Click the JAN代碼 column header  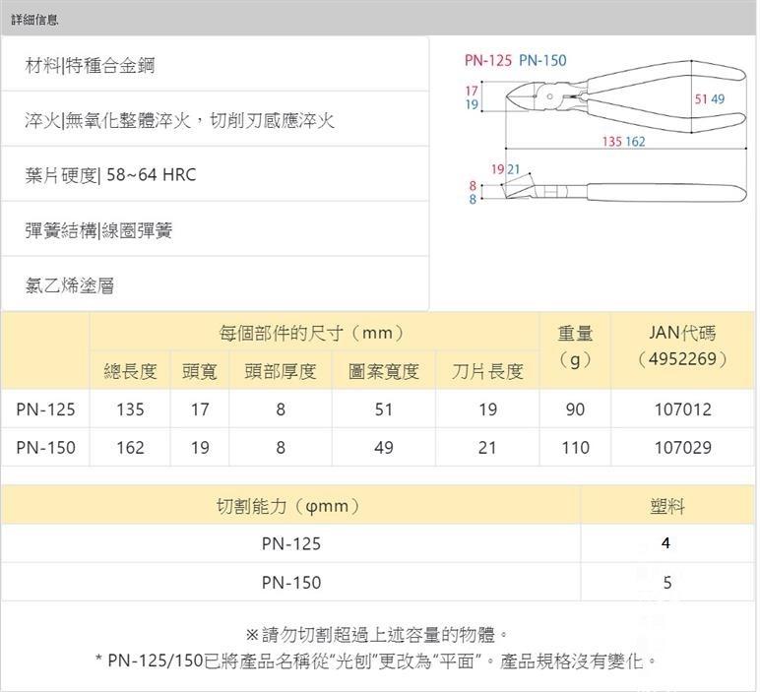[683, 346]
